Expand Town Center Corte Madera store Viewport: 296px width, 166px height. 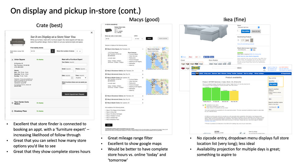tap(12, 103)
